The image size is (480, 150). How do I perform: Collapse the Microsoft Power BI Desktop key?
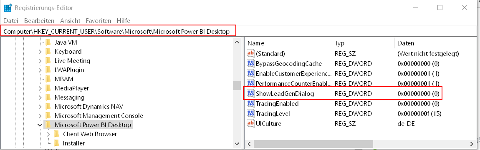click(x=40, y=125)
